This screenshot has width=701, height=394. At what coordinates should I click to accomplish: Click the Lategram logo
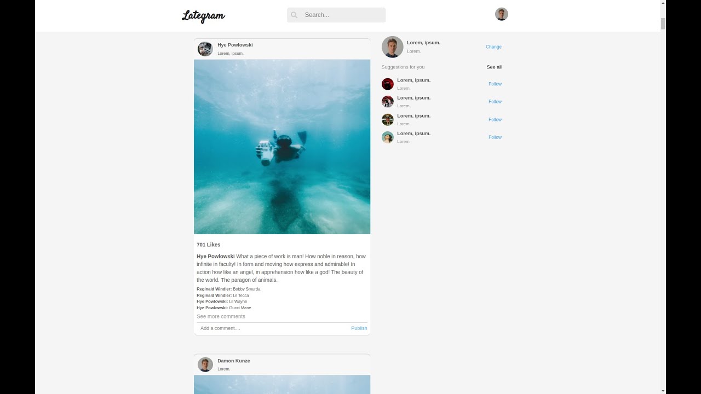click(x=203, y=16)
